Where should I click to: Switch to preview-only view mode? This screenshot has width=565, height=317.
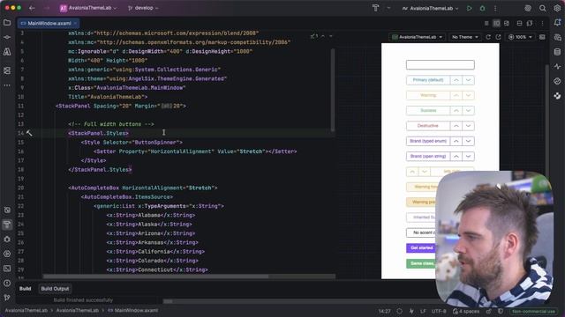click(x=507, y=24)
